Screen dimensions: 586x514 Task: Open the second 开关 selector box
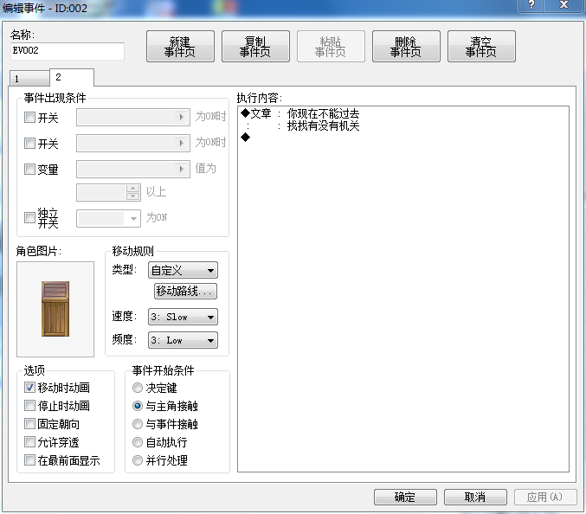pyautogui.click(x=133, y=143)
